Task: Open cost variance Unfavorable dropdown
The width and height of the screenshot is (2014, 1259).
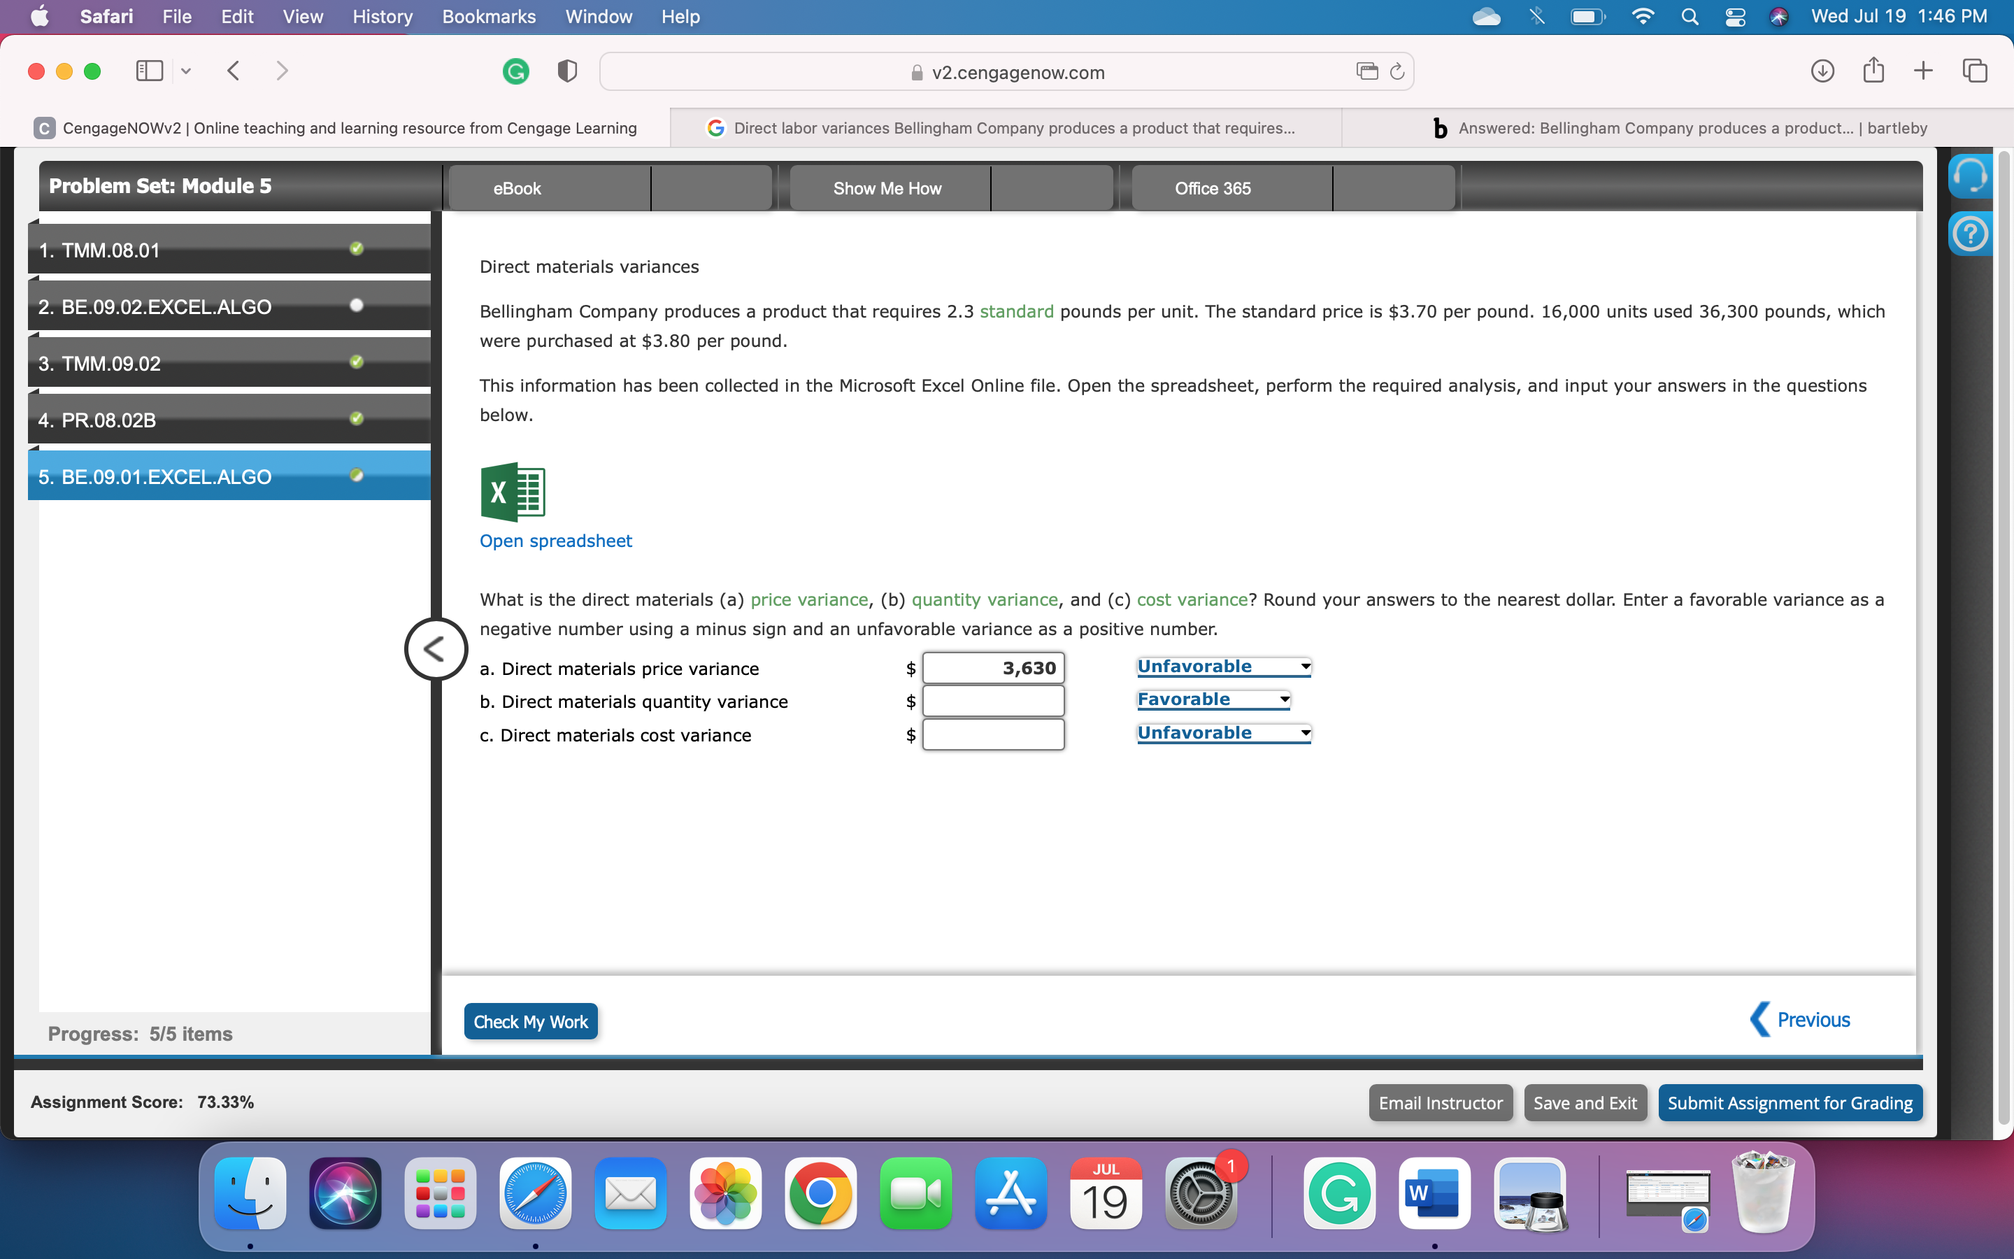Action: pos(1223,733)
